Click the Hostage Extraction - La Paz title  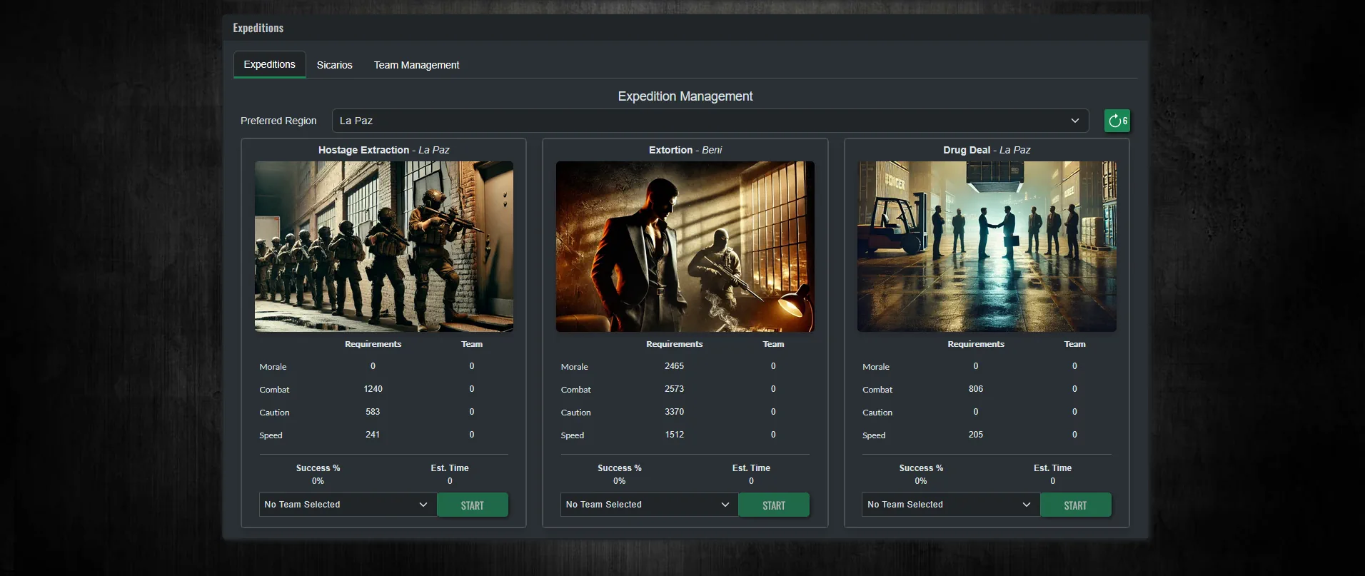(383, 150)
